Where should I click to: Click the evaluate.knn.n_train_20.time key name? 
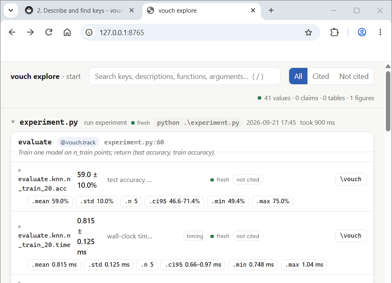click(44, 240)
